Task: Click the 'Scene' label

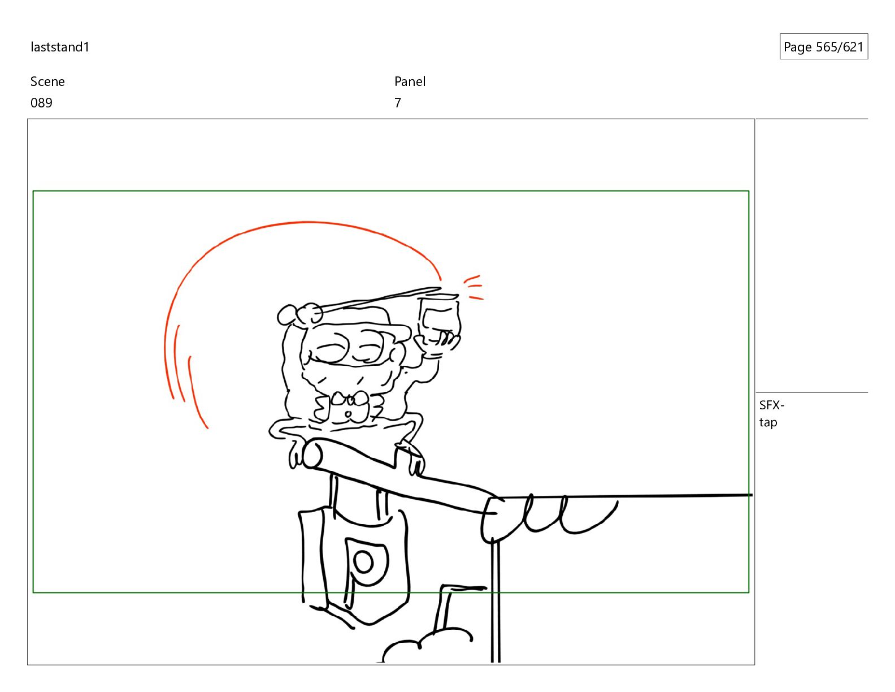Action: (x=47, y=81)
